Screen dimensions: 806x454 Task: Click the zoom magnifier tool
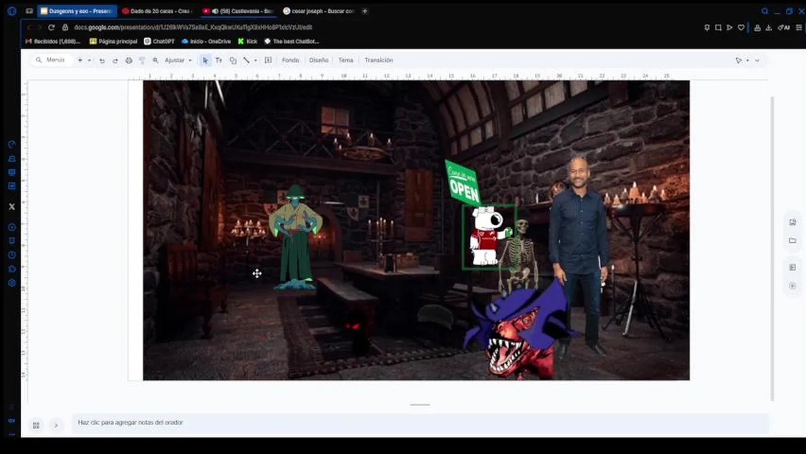click(155, 61)
